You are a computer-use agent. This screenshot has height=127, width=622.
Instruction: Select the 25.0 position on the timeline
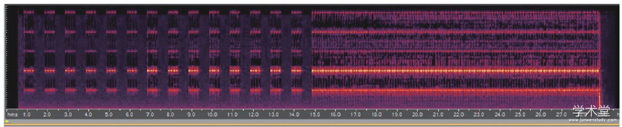point(520,115)
